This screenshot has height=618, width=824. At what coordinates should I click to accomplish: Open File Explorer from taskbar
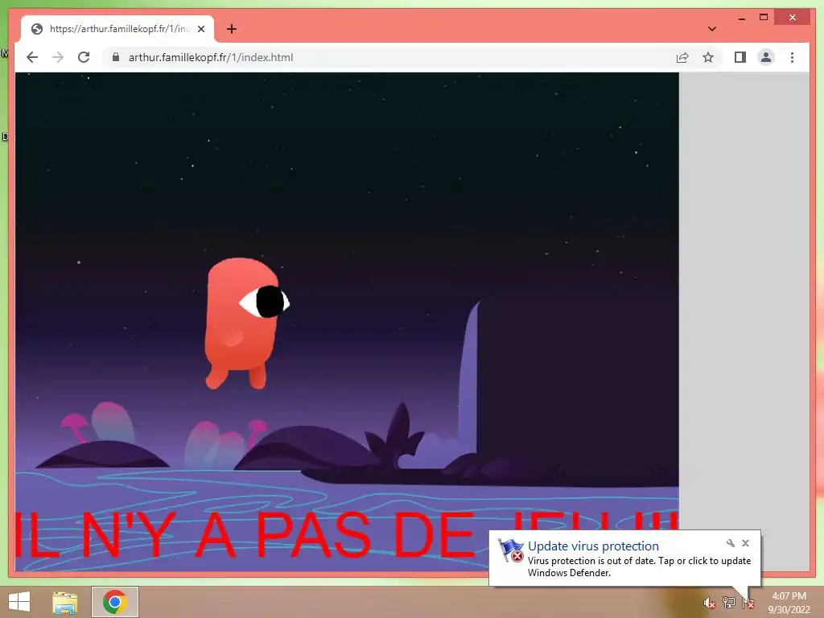coord(65,602)
